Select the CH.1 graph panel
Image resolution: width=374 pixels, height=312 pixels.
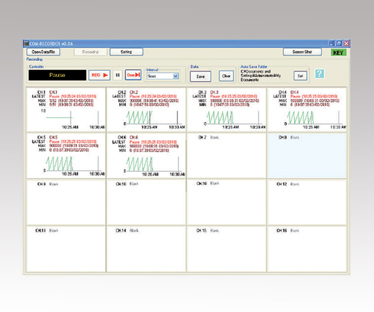66,110
